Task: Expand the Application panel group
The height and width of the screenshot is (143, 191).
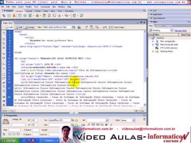Action: click(x=151, y=14)
